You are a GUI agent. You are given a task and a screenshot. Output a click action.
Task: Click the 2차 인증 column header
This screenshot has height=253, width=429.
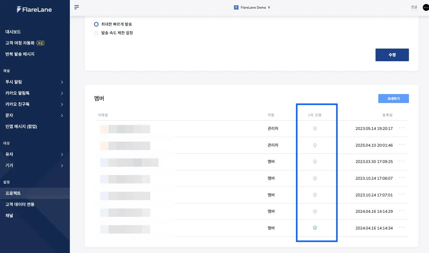(315, 115)
